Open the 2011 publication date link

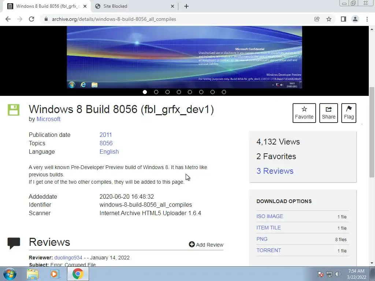coord(105,135)
